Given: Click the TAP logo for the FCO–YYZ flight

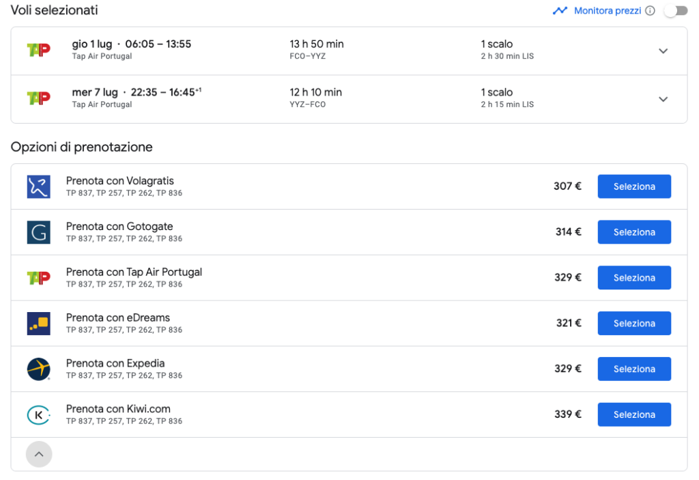Looking at the screenshot, I should (39, 50).
